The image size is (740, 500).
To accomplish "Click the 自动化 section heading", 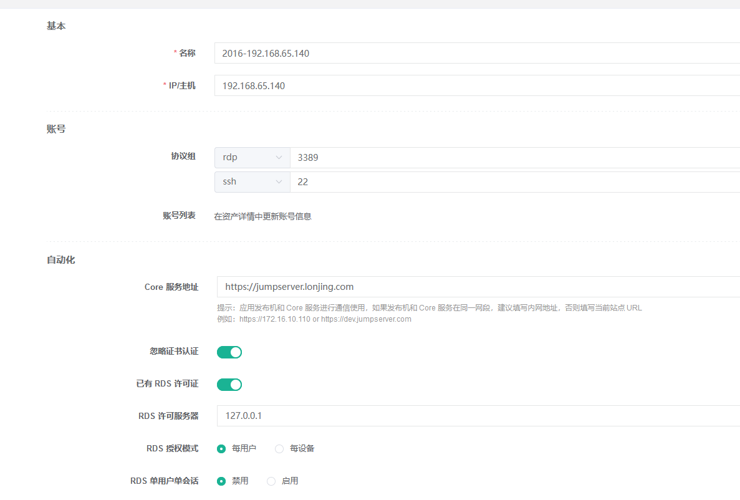I will pos(59,260).
